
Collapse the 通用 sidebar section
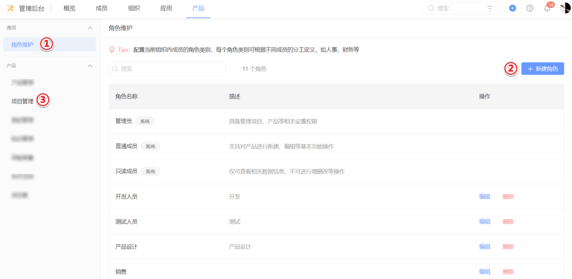click(x=90, y=28)
